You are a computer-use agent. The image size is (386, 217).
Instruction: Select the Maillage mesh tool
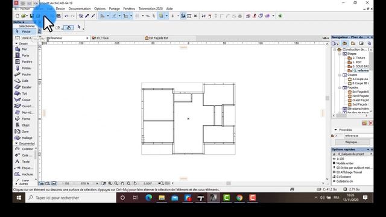point(24,138)
